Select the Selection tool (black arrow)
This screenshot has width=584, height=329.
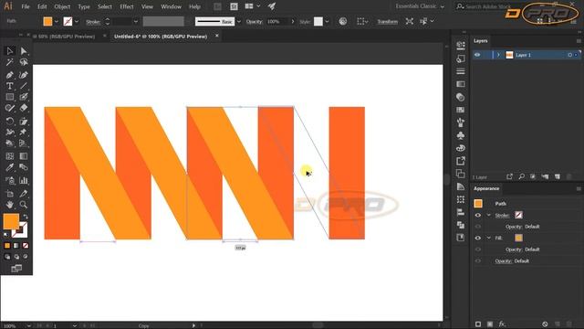10,51
